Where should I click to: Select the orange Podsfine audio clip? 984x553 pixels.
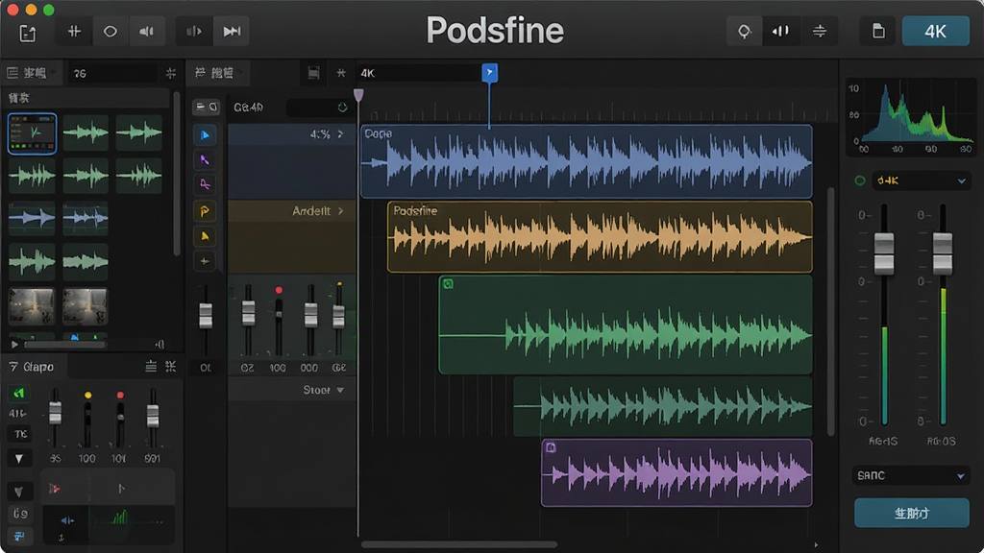point(600,236)
